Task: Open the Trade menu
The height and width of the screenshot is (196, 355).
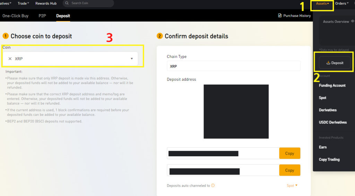Action: click(x=23, y=3)
